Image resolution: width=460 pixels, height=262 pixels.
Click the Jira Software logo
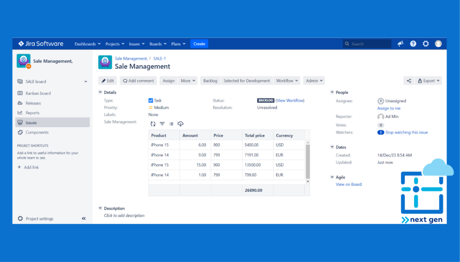41,44
